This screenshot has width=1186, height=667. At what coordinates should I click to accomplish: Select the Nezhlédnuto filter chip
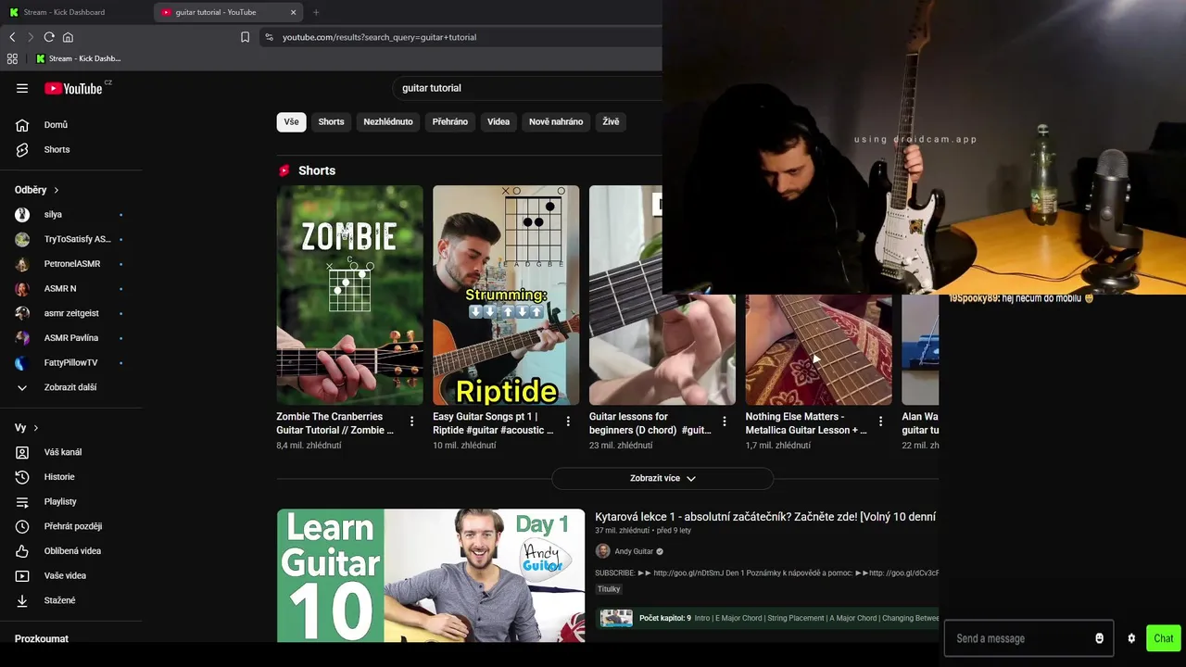[388, 121]
